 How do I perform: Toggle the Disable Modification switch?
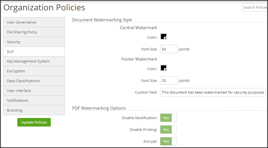(168, 118)
